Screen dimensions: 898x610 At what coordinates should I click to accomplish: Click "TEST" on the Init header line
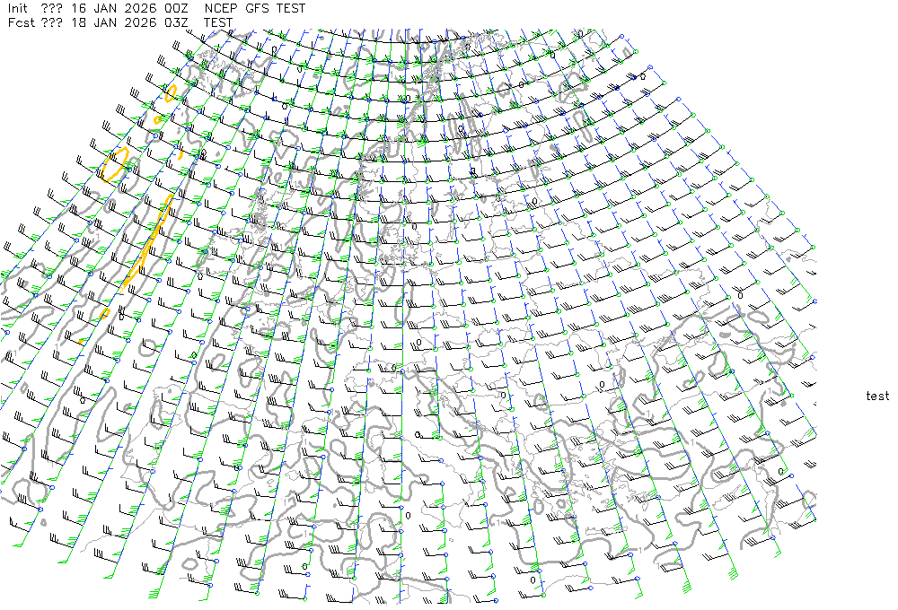291,8
